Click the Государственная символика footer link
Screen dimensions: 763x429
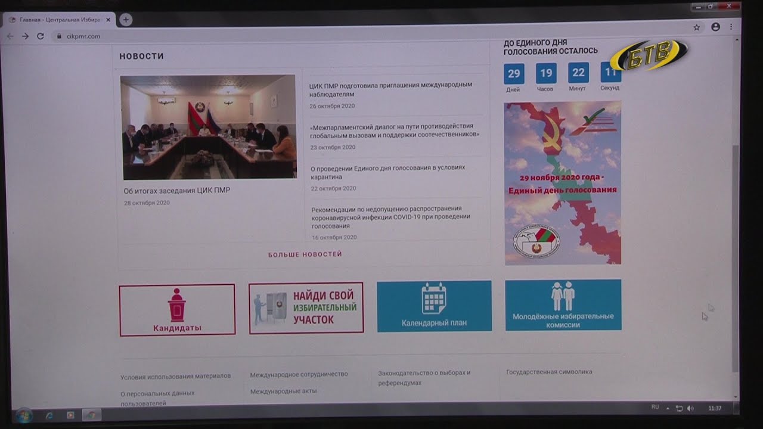click(549, 372)
